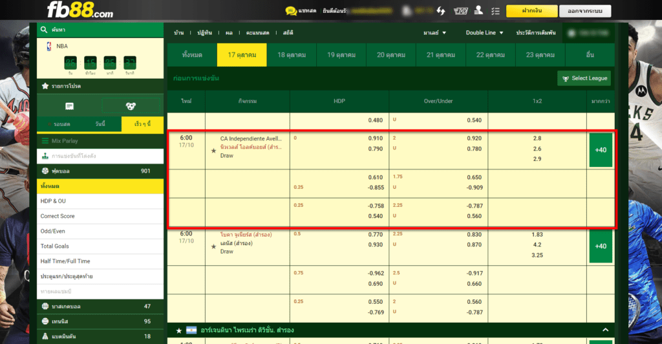Select the อื่น date tab
662x344 pixels.
[x=590, y=55]
